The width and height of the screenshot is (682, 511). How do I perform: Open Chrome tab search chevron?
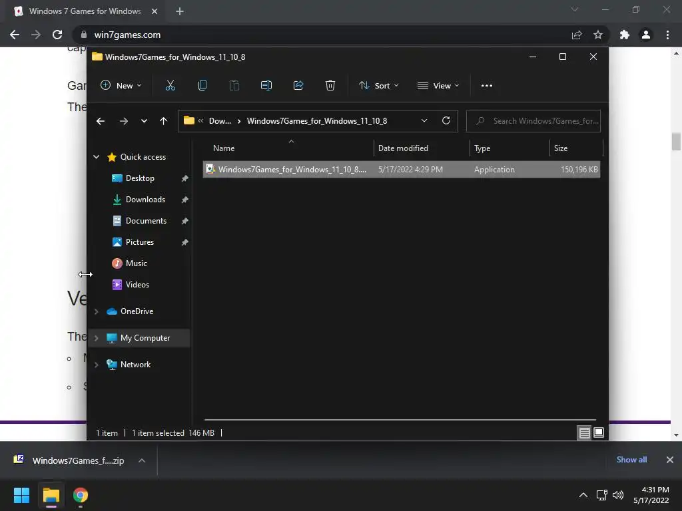point(575,9)
